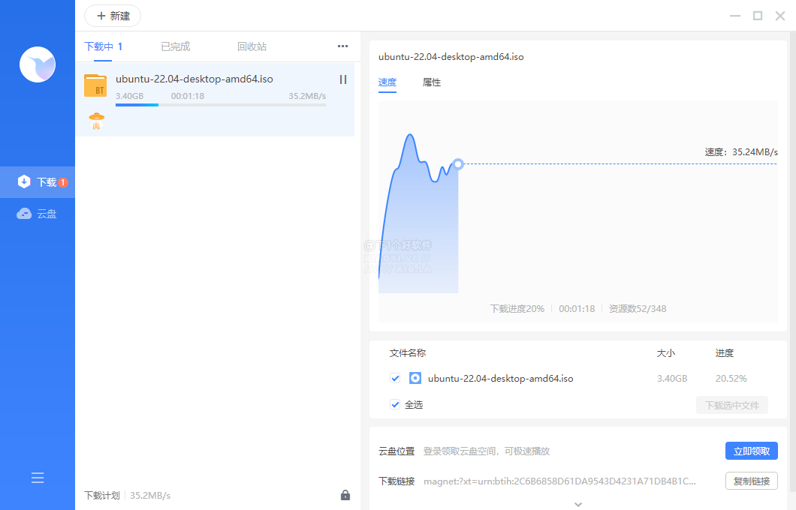Uncheck the ubuntu-22.04-desktop-amd64.iso file checkbox
The height and width of the screenshot is (510, 796).
395,378
